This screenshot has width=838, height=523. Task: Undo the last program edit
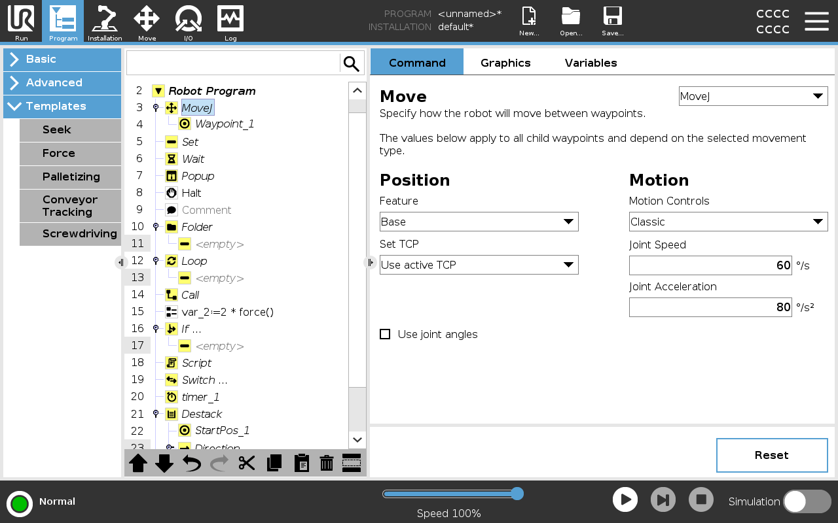(x=191, y=463)
